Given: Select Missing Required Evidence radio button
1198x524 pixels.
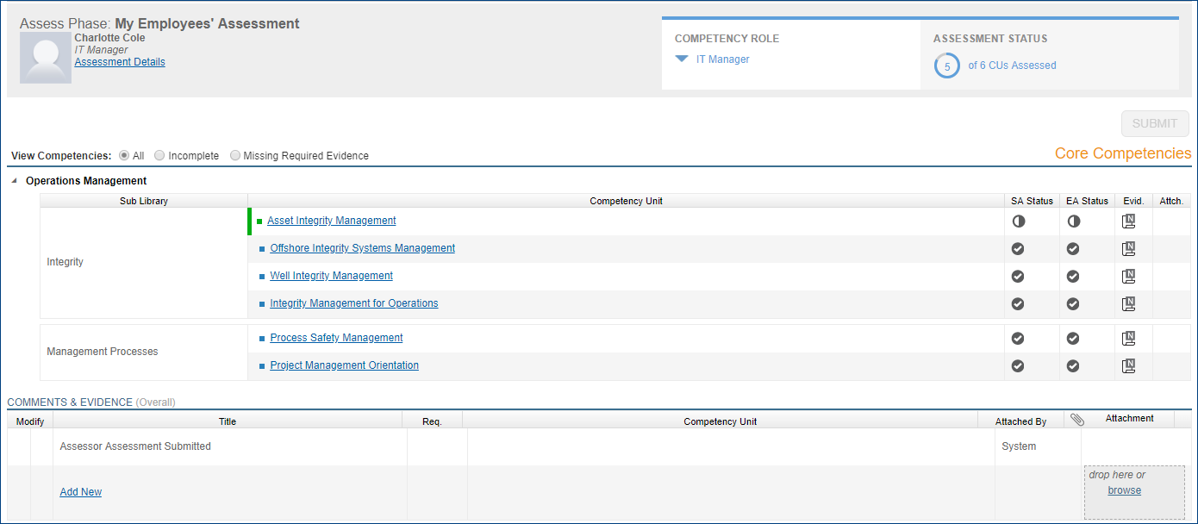Looking at the screenshot, I should (235, 156).
